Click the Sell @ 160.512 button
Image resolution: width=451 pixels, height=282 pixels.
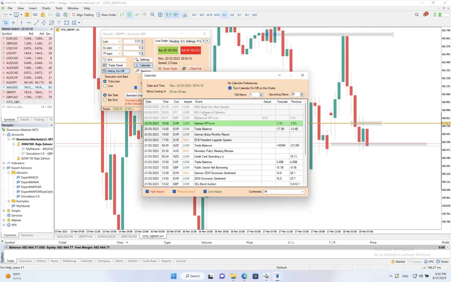tap(190, 50)
